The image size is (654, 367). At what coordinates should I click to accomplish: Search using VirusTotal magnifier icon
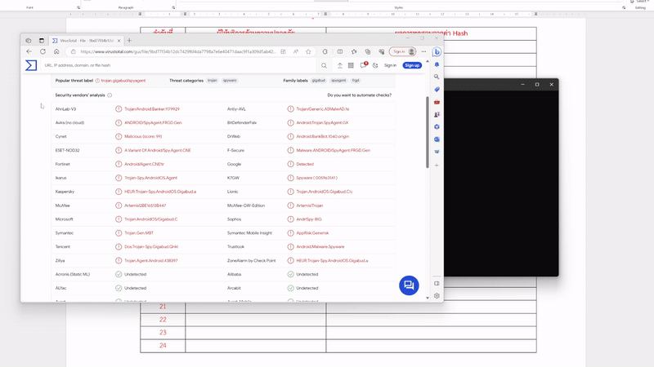324,65
